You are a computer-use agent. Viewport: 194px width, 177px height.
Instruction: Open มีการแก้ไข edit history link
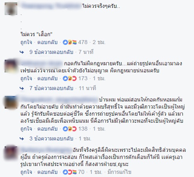[x=119, y=172]
